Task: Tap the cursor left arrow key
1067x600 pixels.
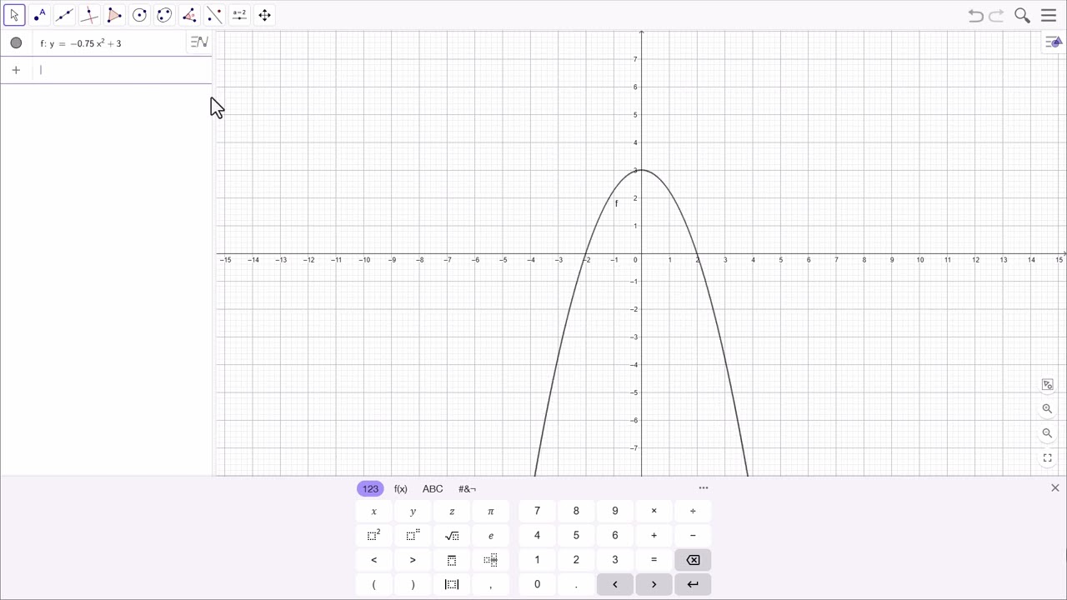Action: [x=615, y=584]
